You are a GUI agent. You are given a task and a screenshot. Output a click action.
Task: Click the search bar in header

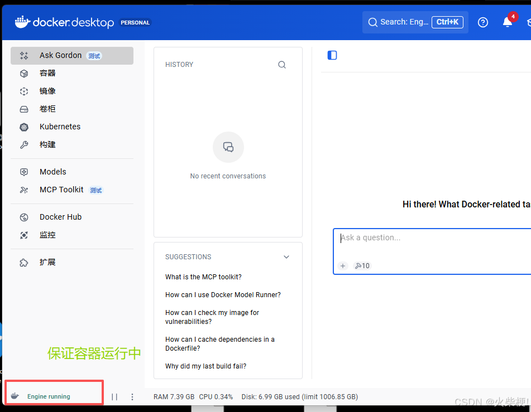tap(415, 22)
